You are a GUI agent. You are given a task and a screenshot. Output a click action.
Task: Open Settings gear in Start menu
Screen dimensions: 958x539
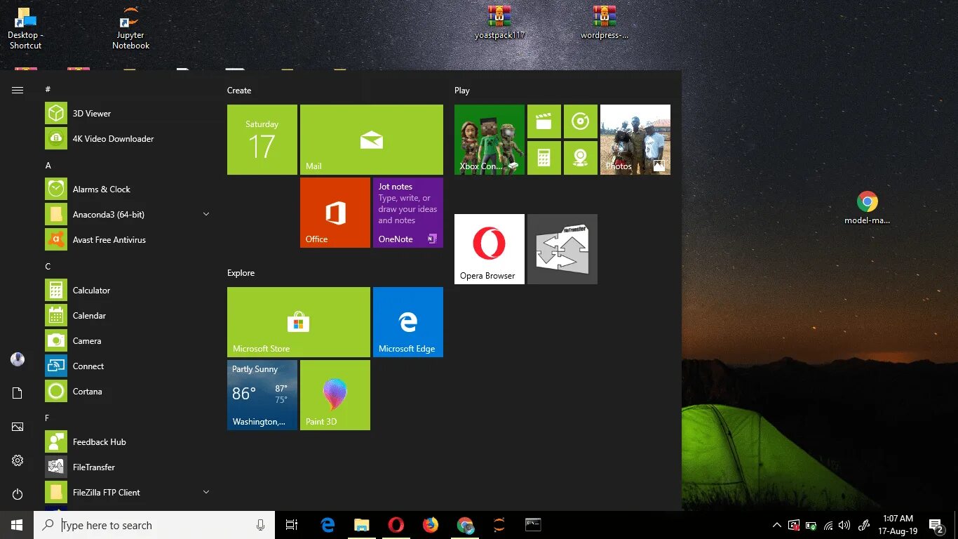pos(18,460)
